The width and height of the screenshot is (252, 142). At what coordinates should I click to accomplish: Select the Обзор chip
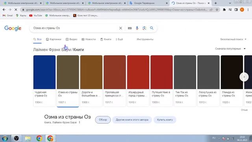coord(103,120)
